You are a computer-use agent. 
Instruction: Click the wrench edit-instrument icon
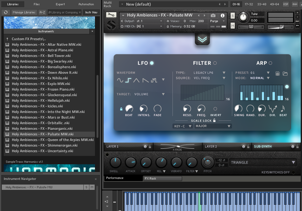[111, 15]
